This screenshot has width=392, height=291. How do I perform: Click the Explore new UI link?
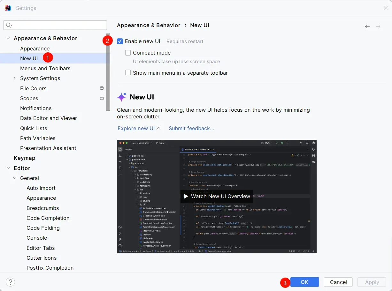[138, 128]
